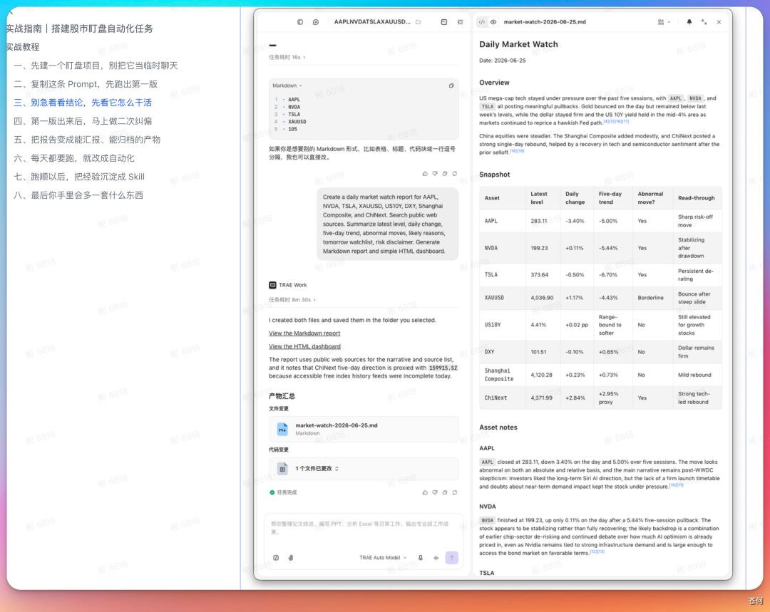The height and width of the screenshot is (612, 770).
Task: Open the View the Markdown report link
Action: click(304, 333)
